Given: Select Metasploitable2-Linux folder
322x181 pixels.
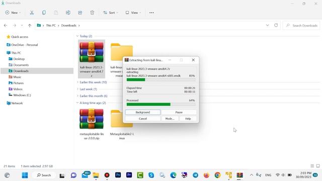Looking at the screenshot, I should (x=122, y=124).
